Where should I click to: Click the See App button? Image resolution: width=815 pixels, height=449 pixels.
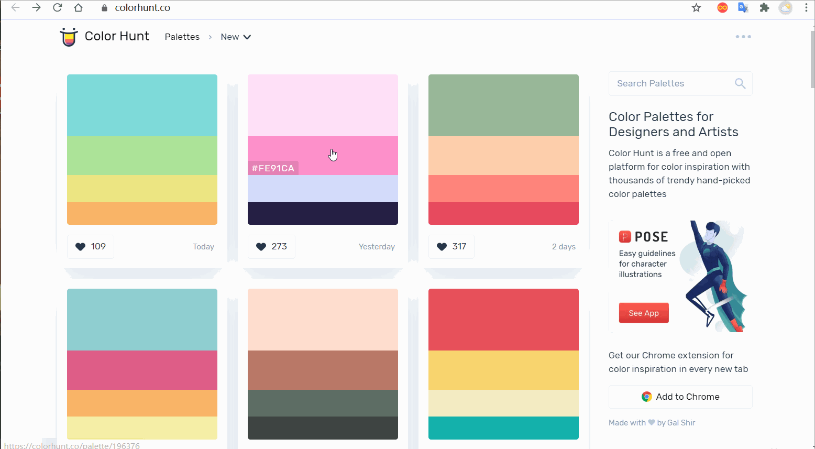coord(644,313)
